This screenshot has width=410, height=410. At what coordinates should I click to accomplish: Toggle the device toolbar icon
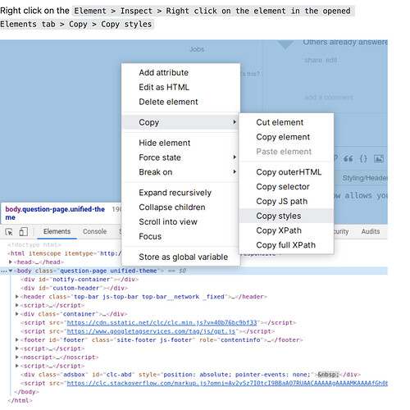tap(24, 232)
